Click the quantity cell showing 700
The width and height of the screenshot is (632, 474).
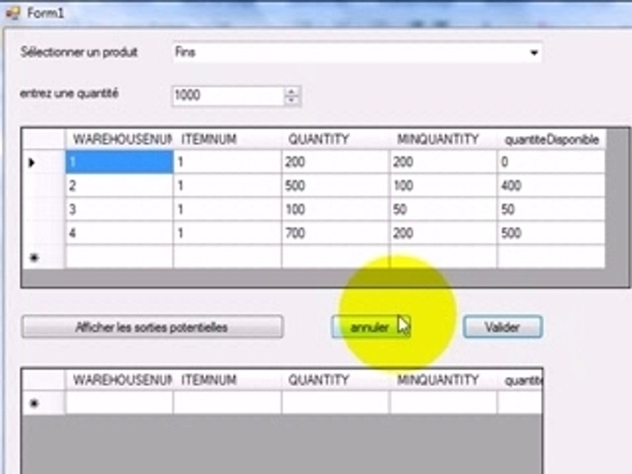click(335, 233)
